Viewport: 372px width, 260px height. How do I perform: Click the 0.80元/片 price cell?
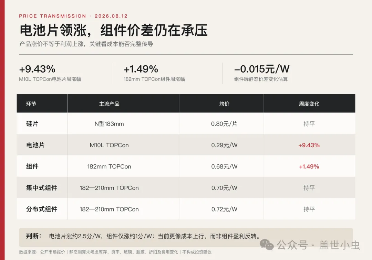tap(224, 124)
